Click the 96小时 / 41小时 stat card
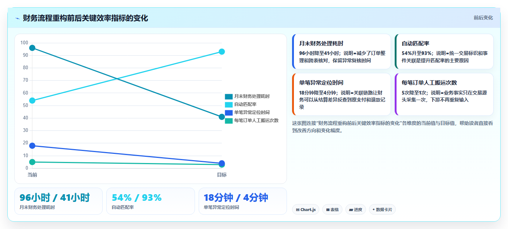This screenshot has height=229, width=508. point(58,201)
